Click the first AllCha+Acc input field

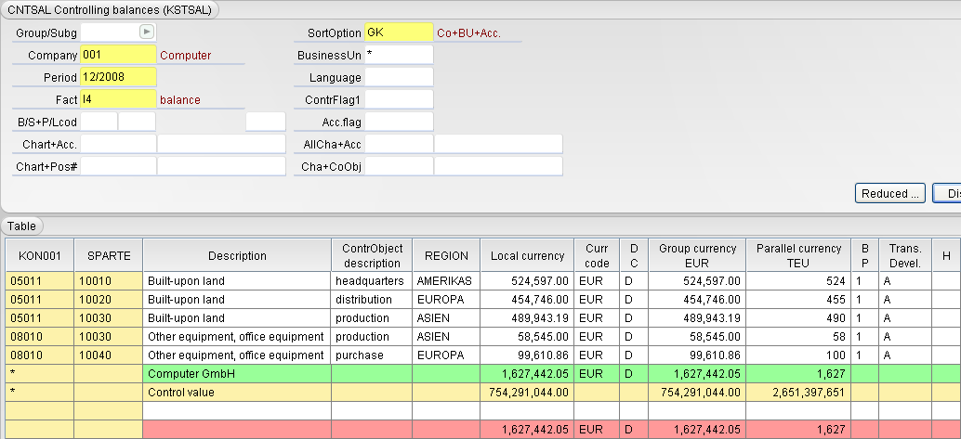399,145
